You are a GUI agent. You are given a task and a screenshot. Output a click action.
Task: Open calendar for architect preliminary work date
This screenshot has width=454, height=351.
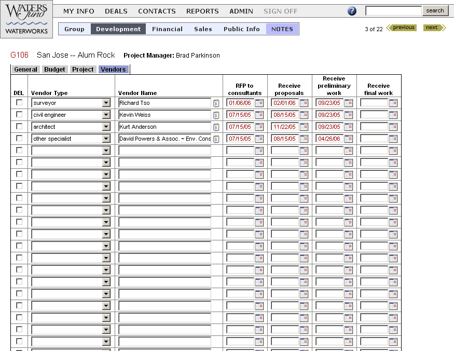(x=348, y=127)
